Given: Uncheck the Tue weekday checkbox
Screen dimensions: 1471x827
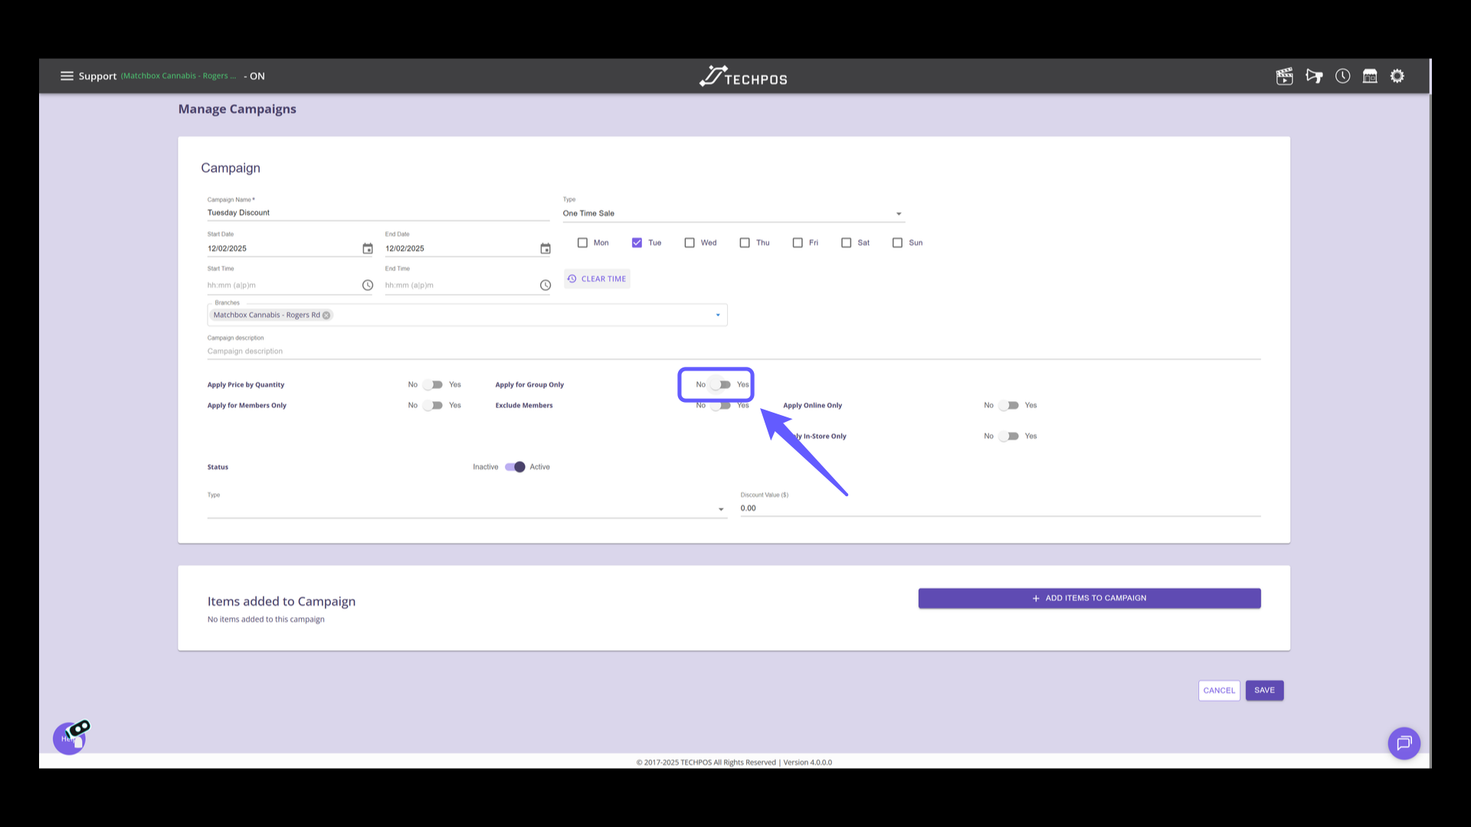Looking at the screenshot, I should [637, 242].
